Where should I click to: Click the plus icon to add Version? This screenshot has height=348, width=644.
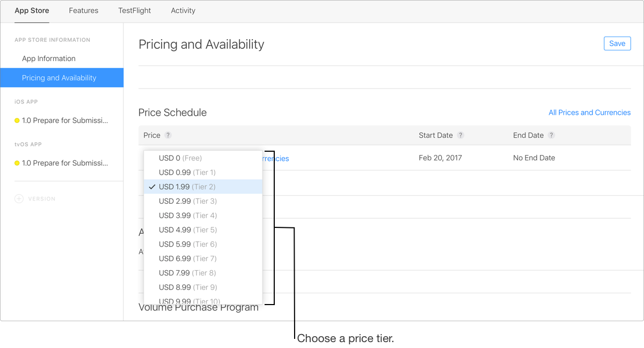19,199
